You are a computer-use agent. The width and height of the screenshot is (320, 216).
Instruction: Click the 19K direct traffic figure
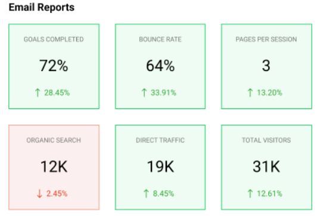click(160, 166)
